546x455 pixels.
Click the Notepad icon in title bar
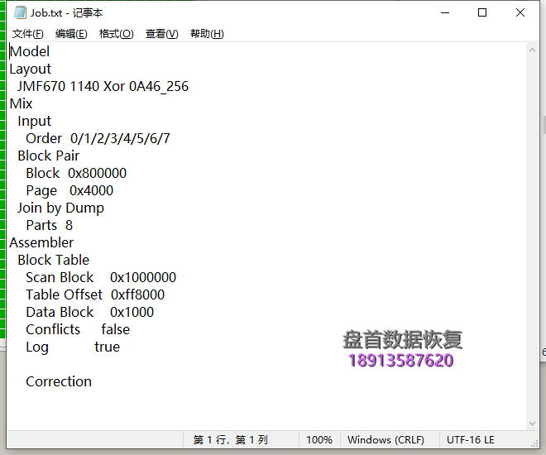(20, 12)
